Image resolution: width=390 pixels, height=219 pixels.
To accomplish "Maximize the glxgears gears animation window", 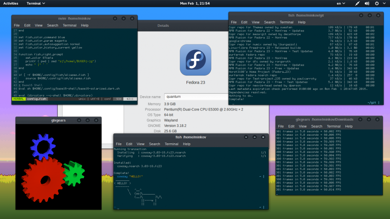I will click(x=87, y=120).
